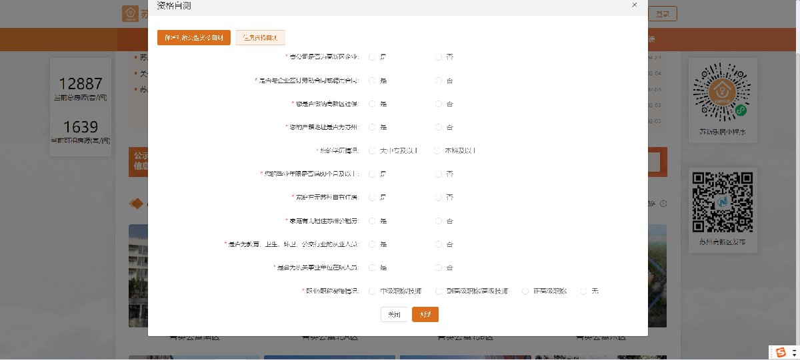Image resolution: width=800 pixels, height=360 pixels.
Task: Click the 苏新乐居 mini-program QR code
Action: coord(722,92)
